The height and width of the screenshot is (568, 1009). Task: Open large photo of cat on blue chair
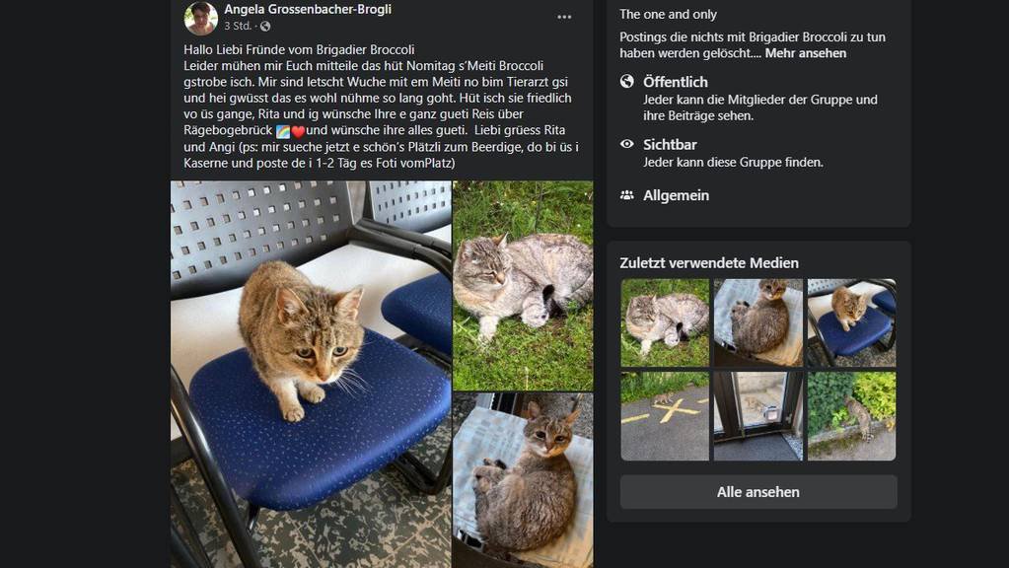(311, 374)
